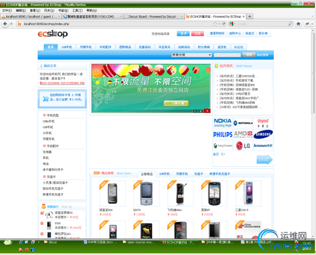Select banner slide number 3
Viewport: 316px width, 255px height.
[x=207, y=111]
